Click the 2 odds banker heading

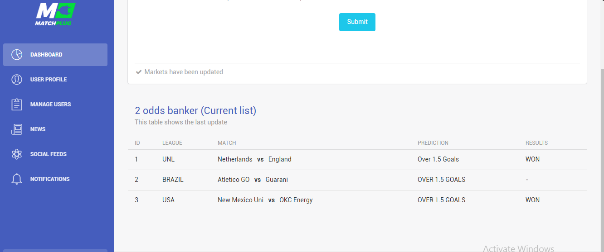click(195, 110)
